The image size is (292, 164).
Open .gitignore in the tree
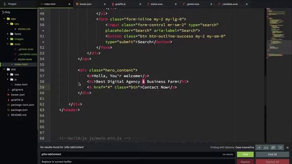pyautogui.click(x=17, y=90)
